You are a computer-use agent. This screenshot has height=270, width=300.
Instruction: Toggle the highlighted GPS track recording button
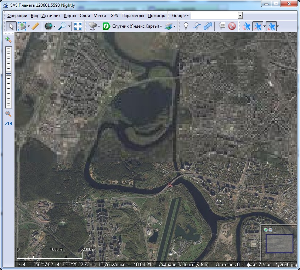pyautogui.click(x=258, y=26)
